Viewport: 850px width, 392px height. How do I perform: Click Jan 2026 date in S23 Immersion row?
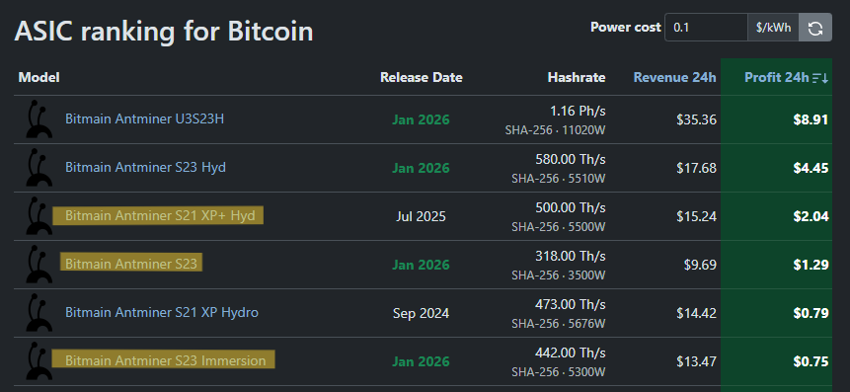[x=421, y=361]
